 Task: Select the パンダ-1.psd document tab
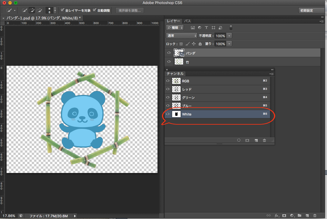point(44,18)
